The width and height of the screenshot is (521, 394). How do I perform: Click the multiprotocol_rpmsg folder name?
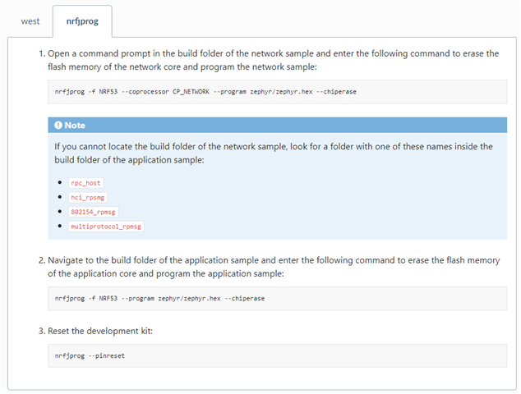[x=106, y=227]
